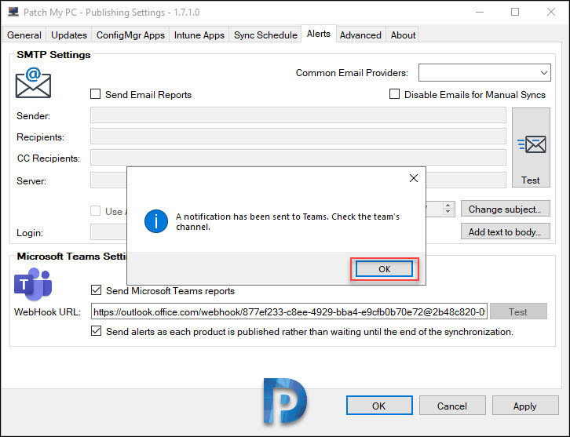The height and width of the screenshot is (437, 570).
Task: Click OK at the bottom of Publishing Settings
Action: pos(379,406)
